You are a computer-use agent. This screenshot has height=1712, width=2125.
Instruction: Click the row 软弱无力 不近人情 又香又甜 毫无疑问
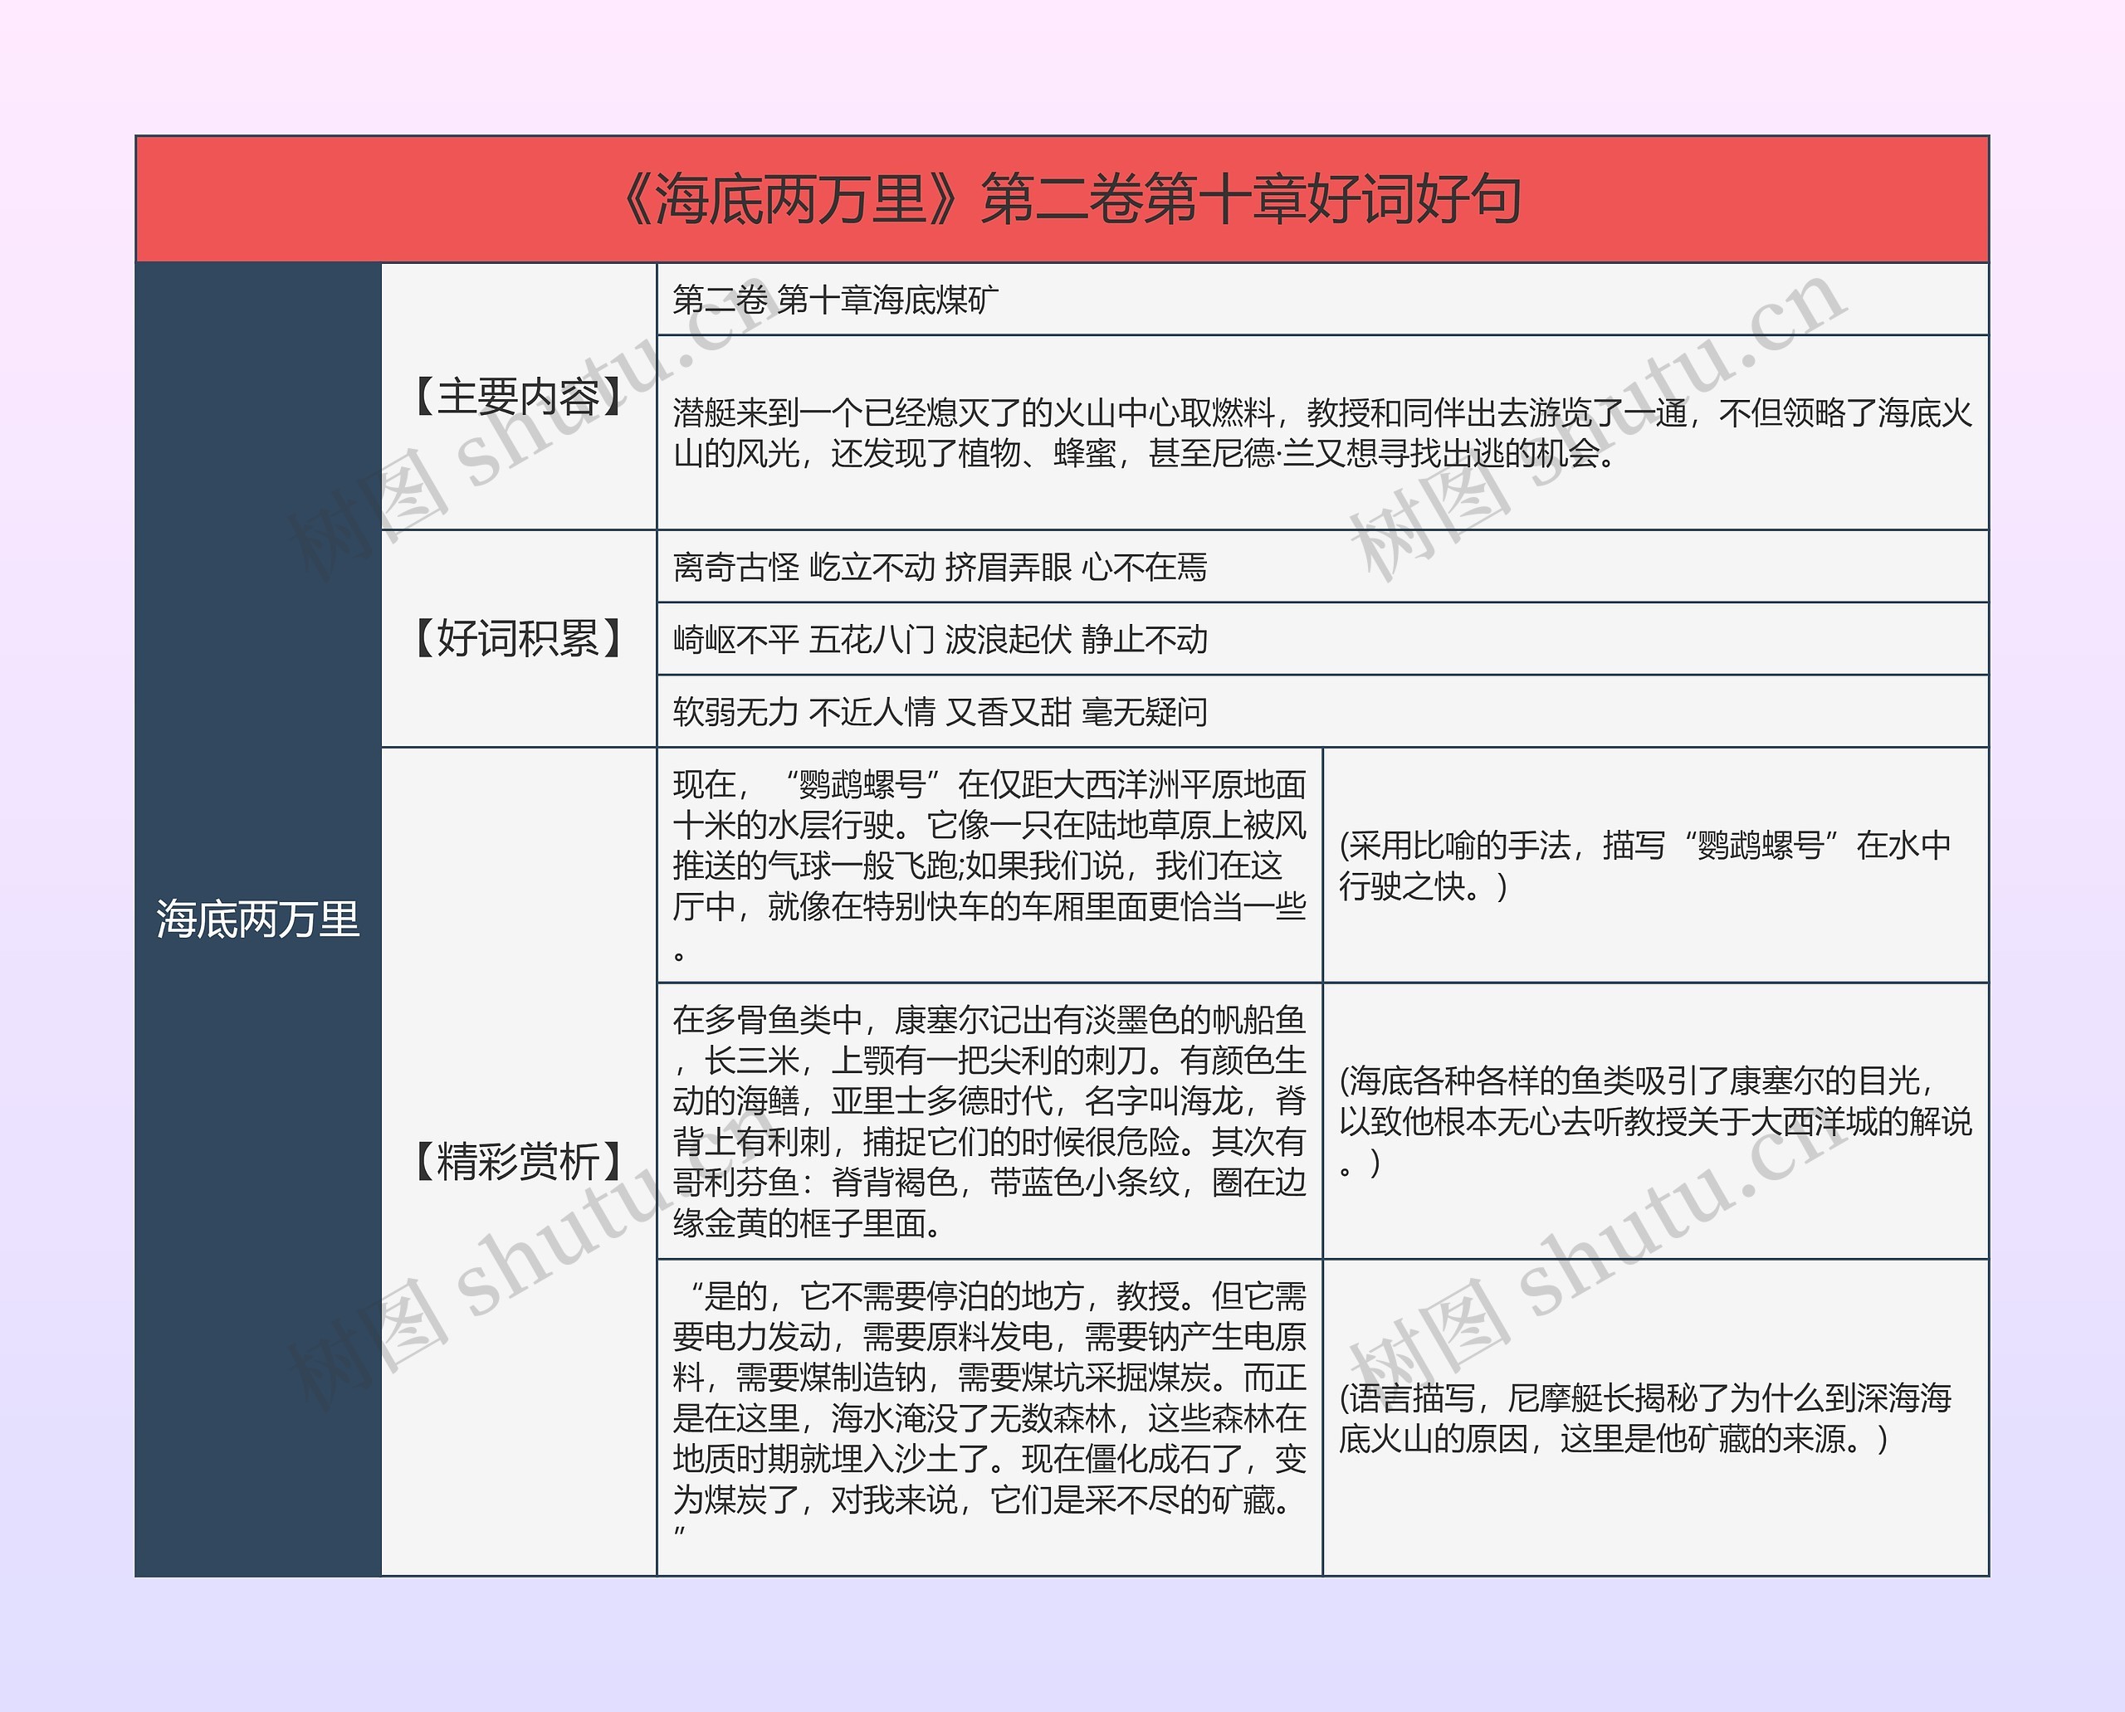pos(1323,711)
